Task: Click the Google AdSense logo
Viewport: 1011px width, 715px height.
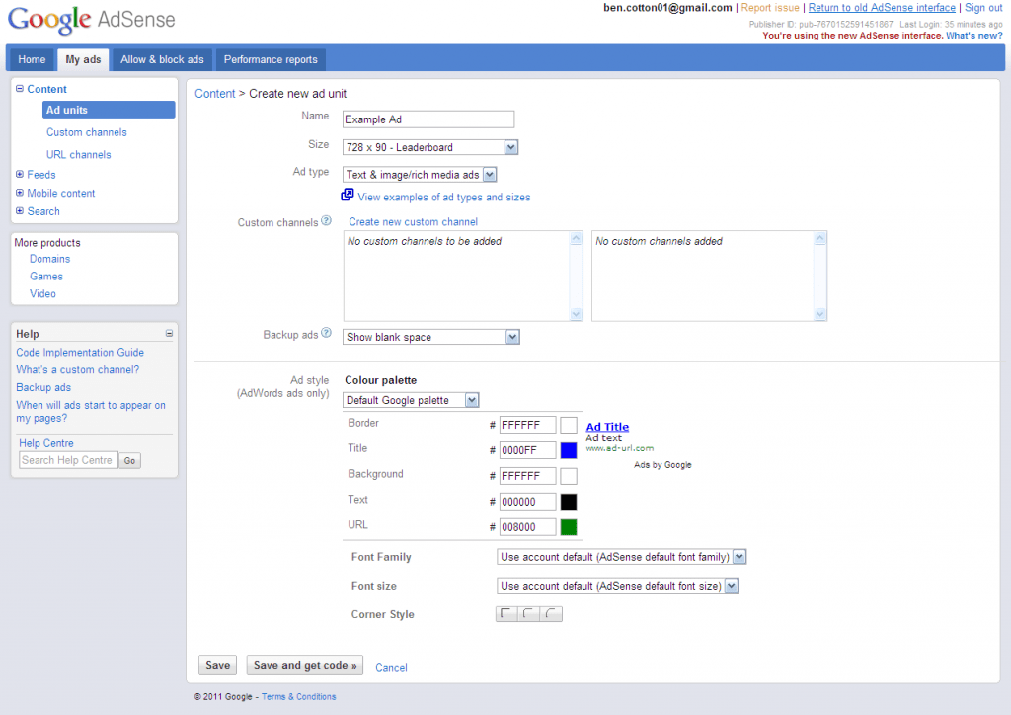Action: pyautogui.click(x=89, y=20)
